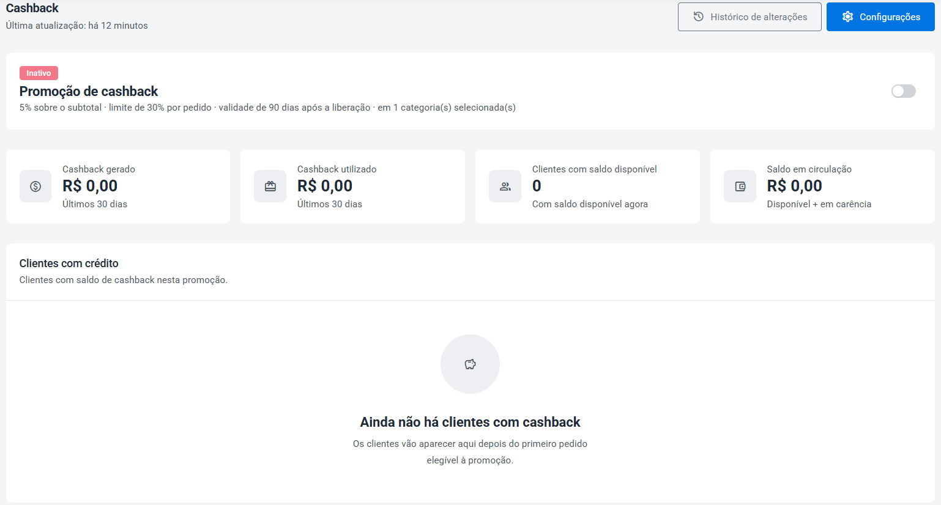Click the R$ 0,00 value under Cashback gerado
Viewport: 941px width, 505px height.
click(x=90, y=186)
